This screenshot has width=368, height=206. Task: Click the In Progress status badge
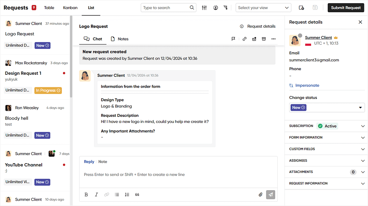(x=48, y=90)
